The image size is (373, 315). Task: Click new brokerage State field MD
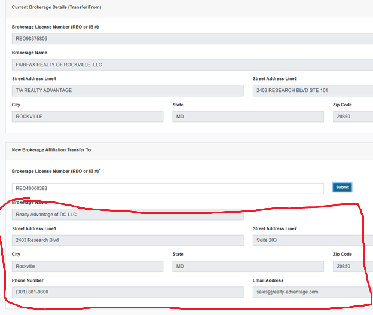248,267
